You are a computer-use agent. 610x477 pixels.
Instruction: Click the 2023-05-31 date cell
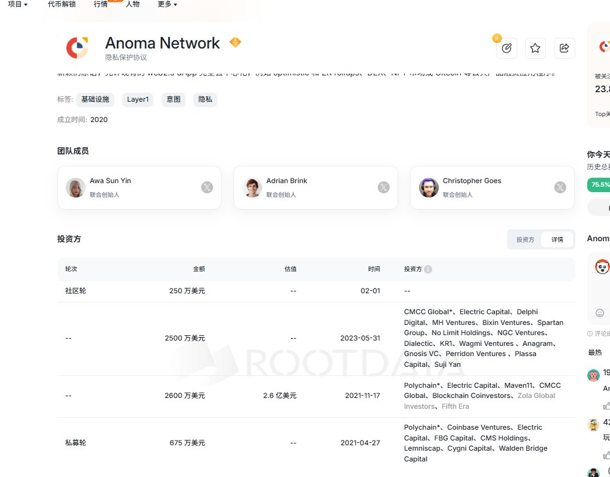click(x=360, y=338)
